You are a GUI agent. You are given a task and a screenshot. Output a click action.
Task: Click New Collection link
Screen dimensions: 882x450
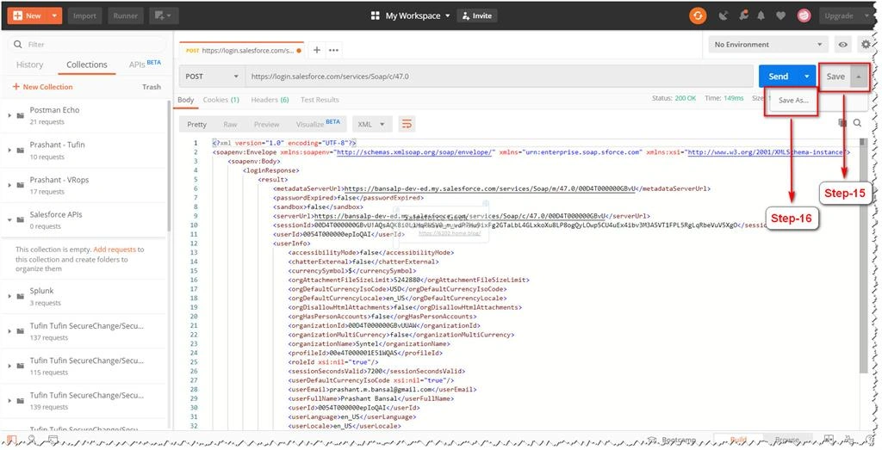pyautogui.click(x=43, y=87)
